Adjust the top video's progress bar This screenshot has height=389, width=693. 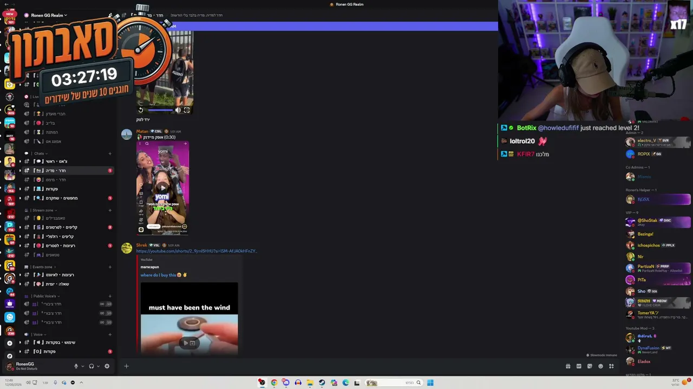(x=160, y=110)
